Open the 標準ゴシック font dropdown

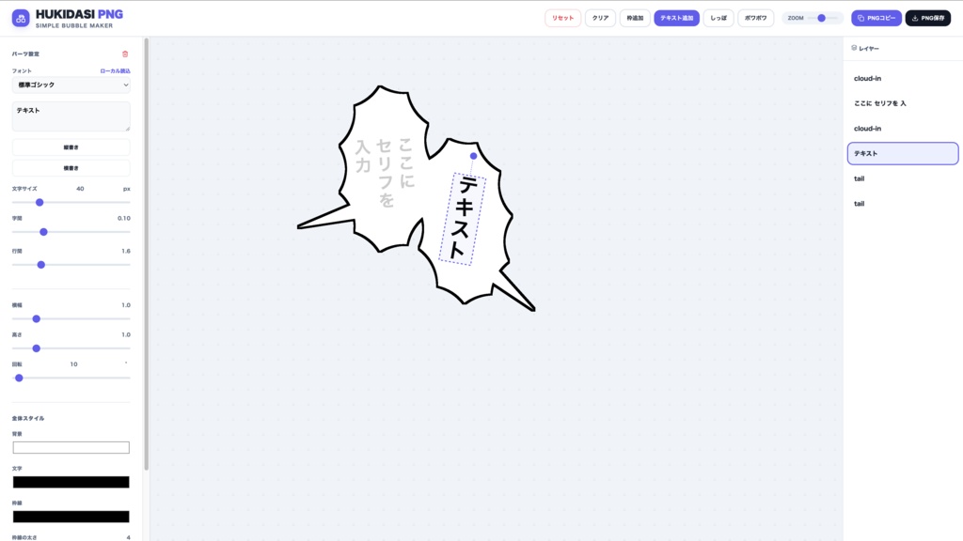click(x=71, y=85)
